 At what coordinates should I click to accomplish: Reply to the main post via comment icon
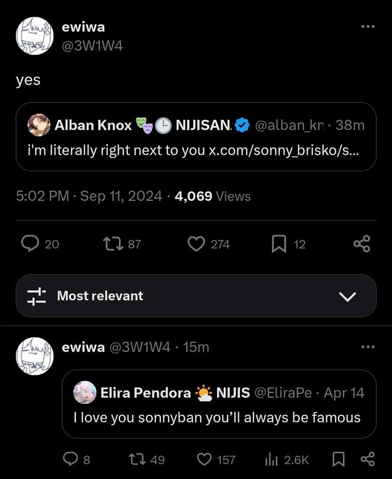(x=31, y=244)
